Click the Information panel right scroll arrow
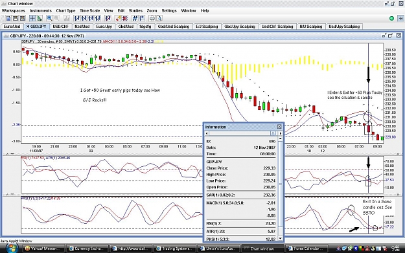Screen dimensions: 405x253 click(281, 133)
